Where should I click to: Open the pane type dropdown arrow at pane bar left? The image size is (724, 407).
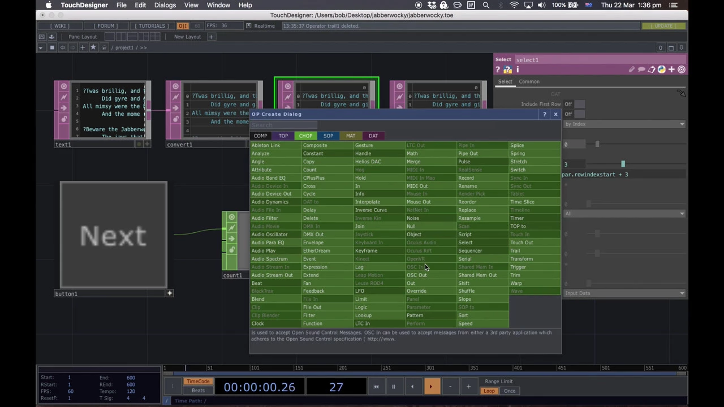coord(40,47)
